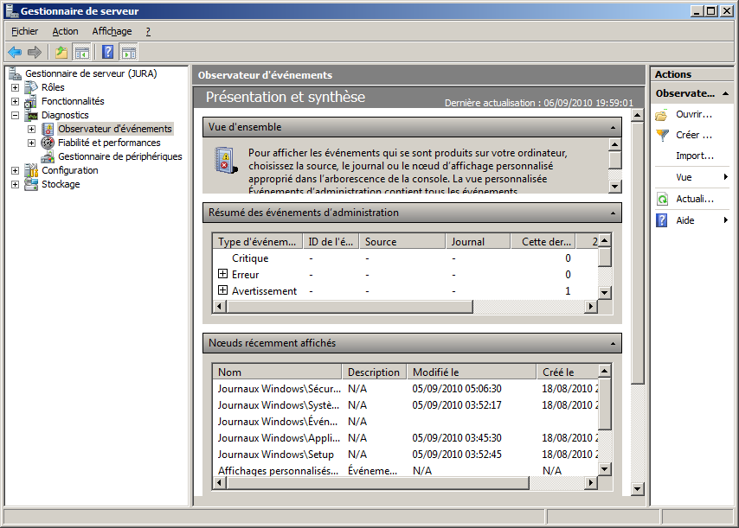Collapse the Diagnostics tree node
The width and height of the screenshot is (739, 528).
click(15, 115)
